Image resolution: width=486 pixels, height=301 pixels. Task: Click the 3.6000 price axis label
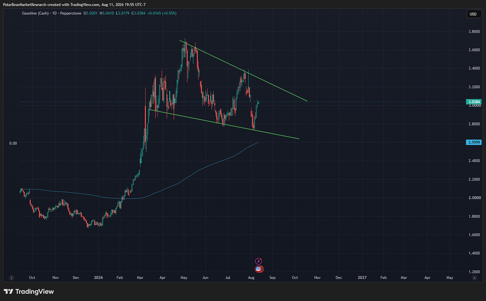(x=474, y=50)
